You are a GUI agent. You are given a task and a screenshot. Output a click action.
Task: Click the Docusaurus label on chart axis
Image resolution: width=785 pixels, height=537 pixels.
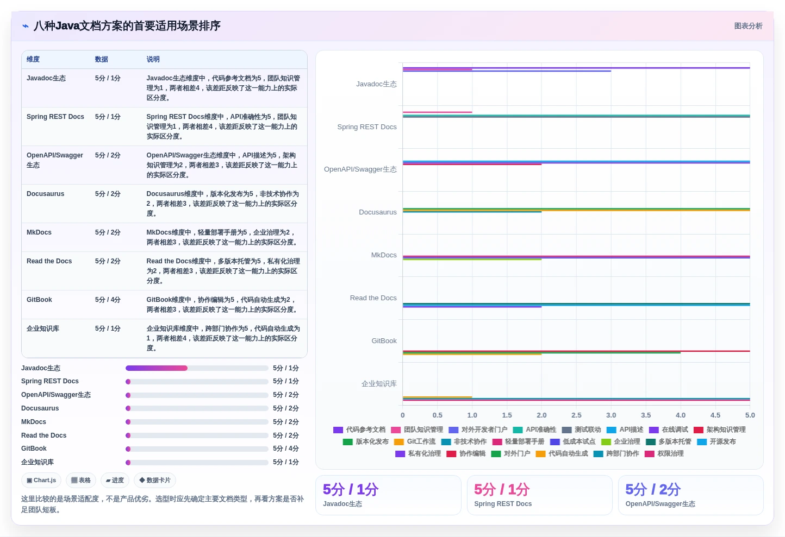378,212
